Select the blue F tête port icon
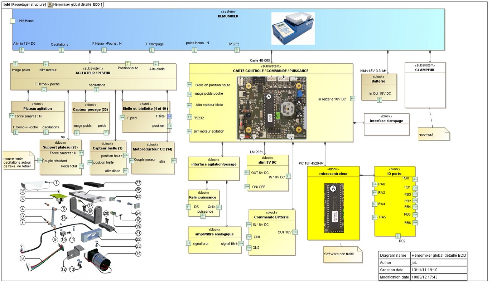The width and height of the screenshot is (492, 286). pyautogui.click(x=170, y=116)
